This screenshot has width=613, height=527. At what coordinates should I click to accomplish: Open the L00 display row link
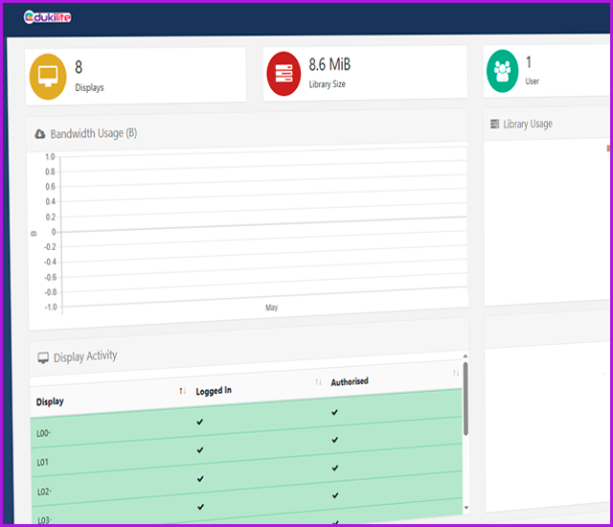tap(43, 434)
